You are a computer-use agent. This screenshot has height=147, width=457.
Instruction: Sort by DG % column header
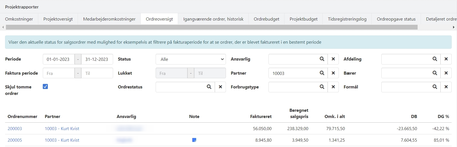[443, 117]
